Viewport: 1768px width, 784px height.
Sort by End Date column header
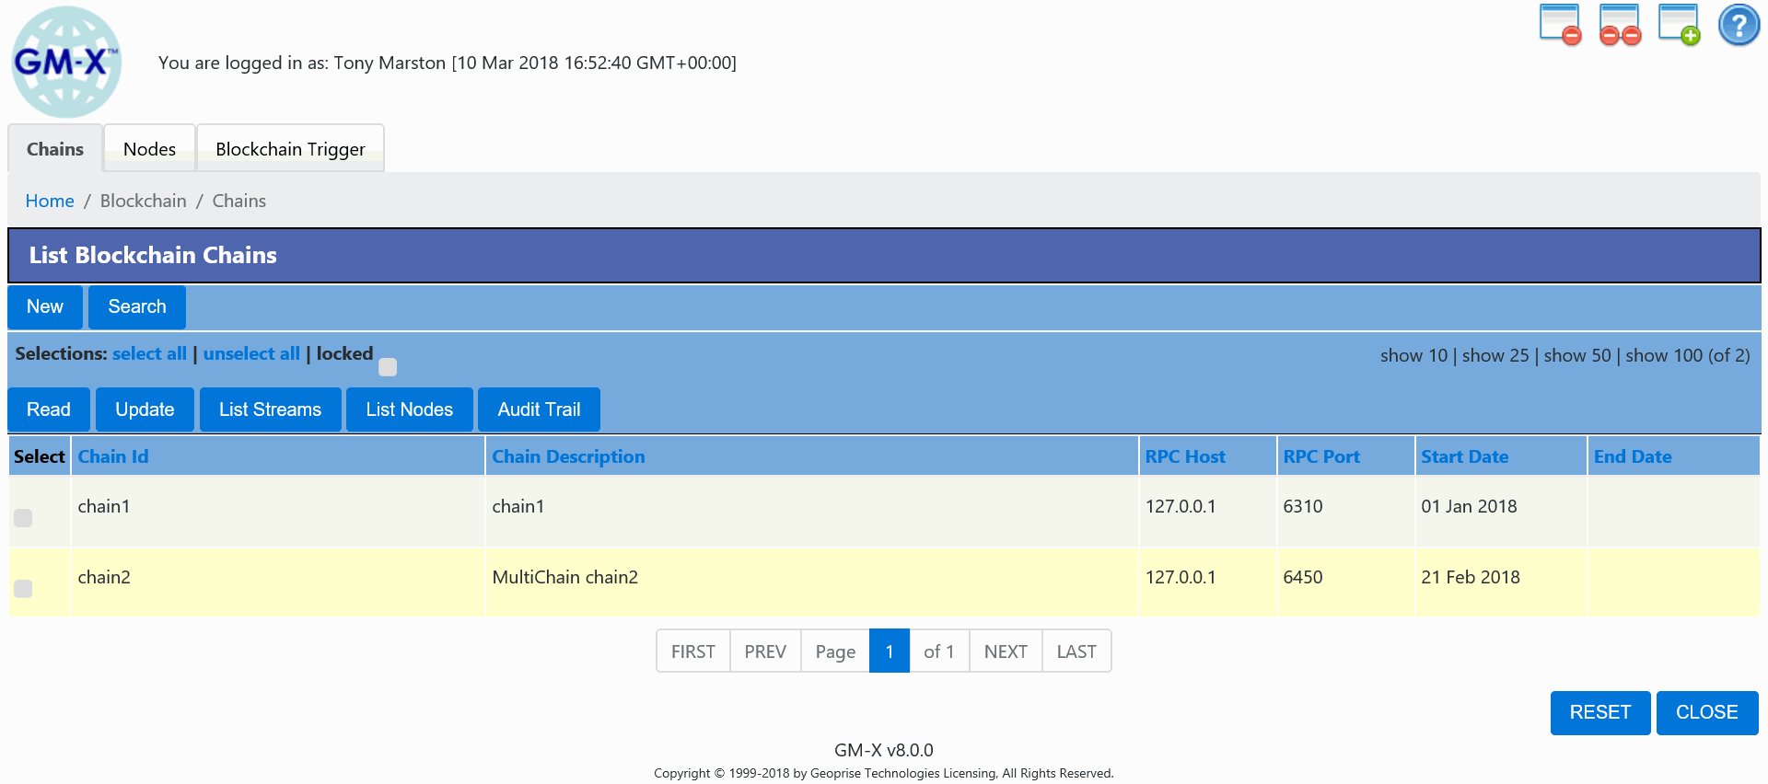click(1633, 456)
